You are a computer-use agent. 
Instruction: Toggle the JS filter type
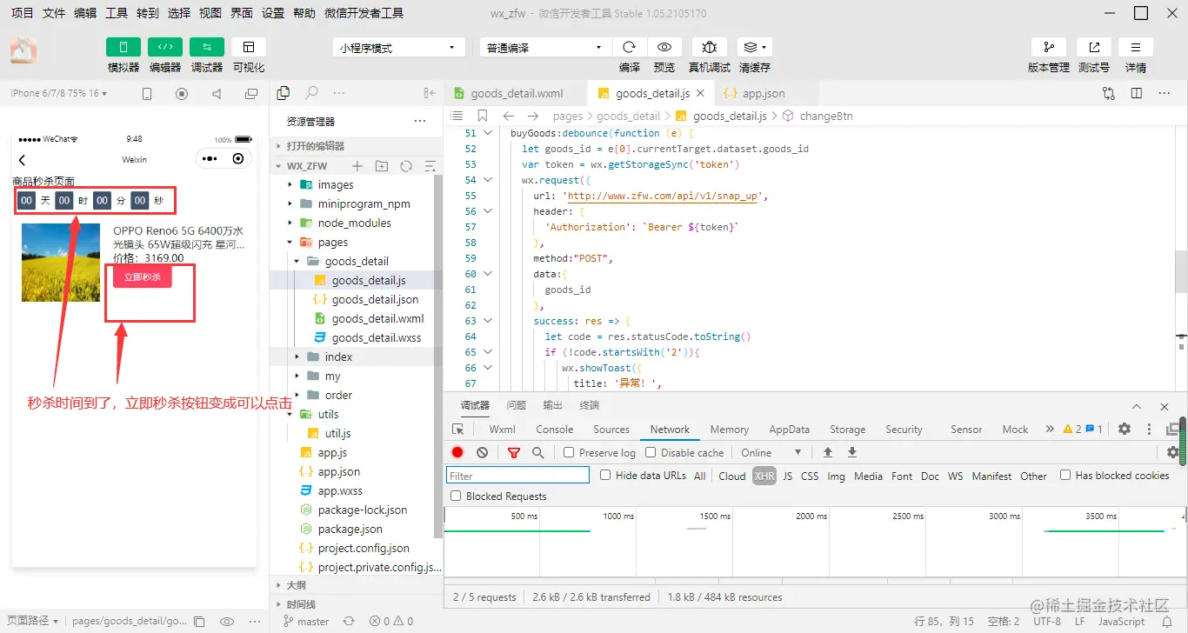[x=787, y=476]
